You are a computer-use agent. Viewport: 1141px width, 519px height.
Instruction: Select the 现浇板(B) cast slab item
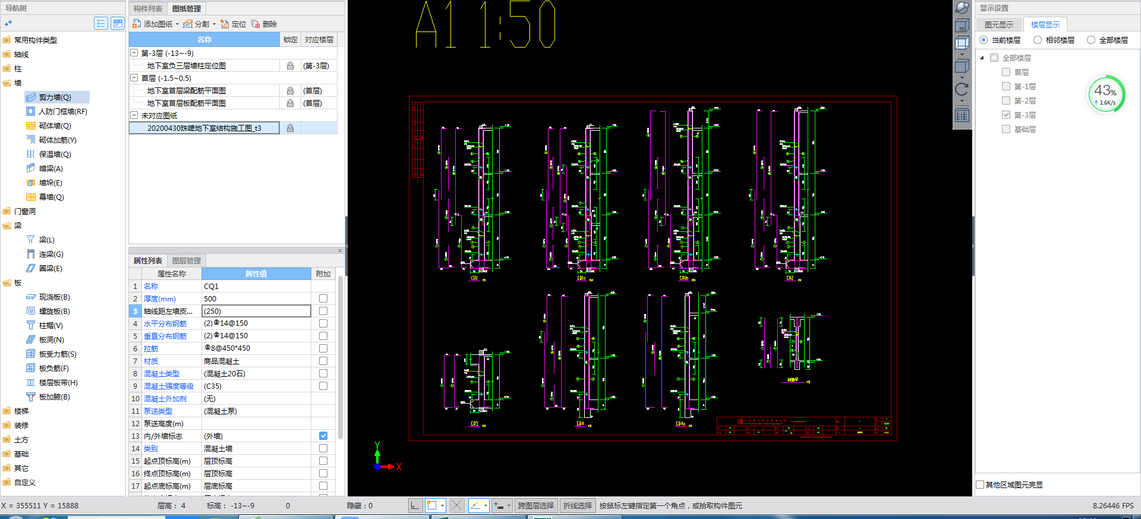pos(48,297)
